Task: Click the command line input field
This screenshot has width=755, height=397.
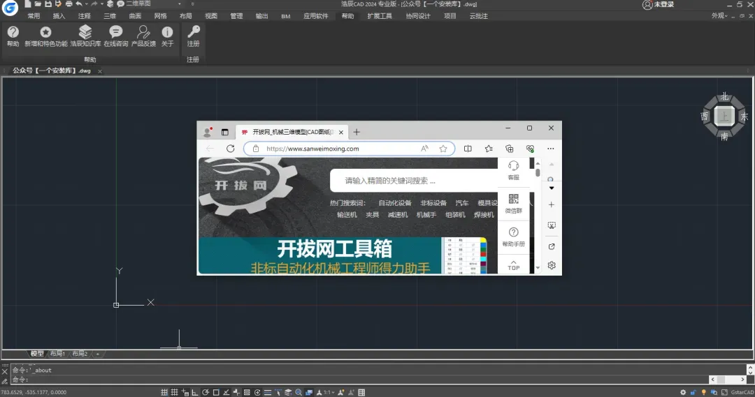Action: (359, 380)
